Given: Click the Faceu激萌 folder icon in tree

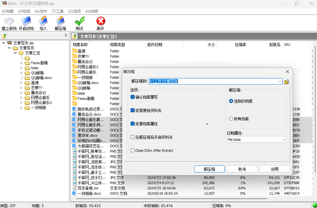Looking at the screenshot, I should click(x=27, y=63).
